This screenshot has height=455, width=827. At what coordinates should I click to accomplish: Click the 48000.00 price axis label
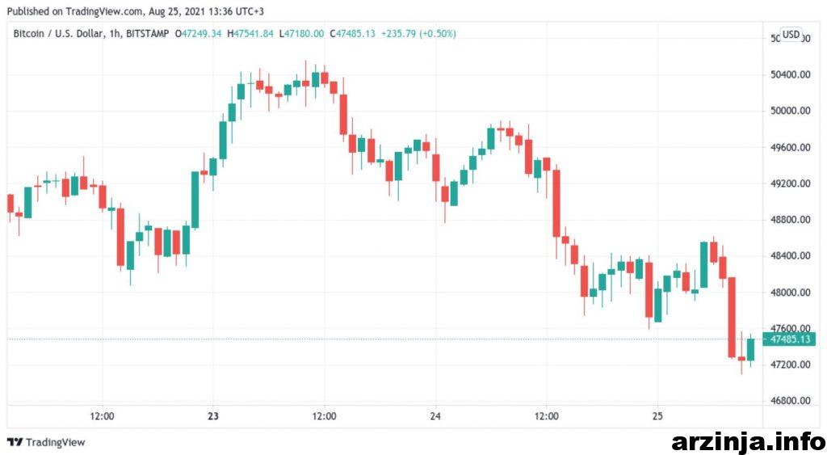[x=790, y=293]
